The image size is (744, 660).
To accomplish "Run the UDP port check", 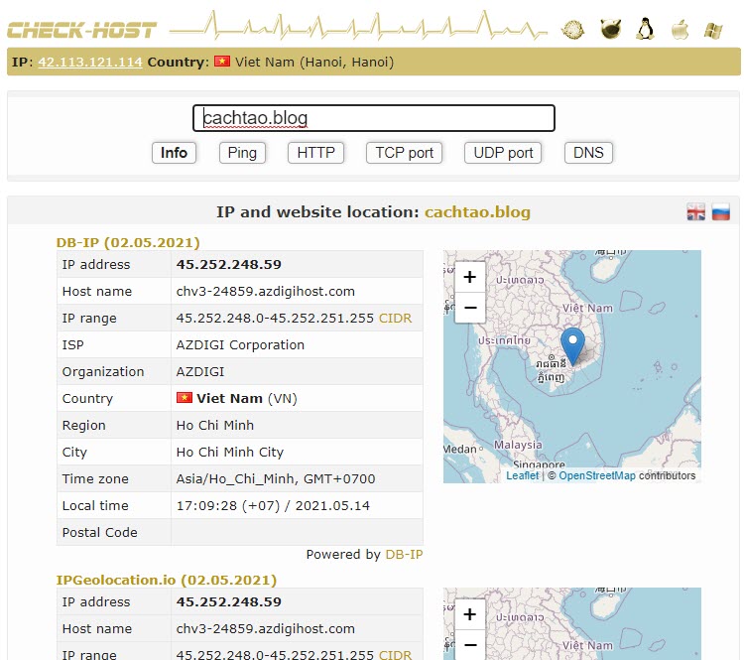I will [x=503, y=153].
